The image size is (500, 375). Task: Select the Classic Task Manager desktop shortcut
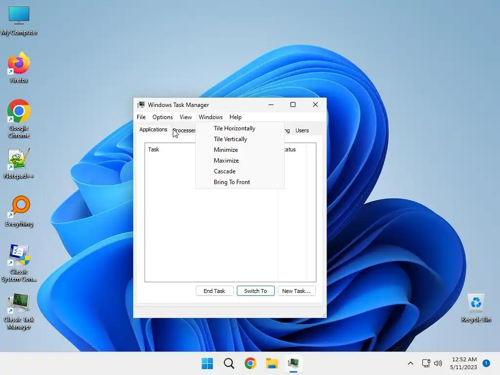pyautogui.click(x=19, y=311)
